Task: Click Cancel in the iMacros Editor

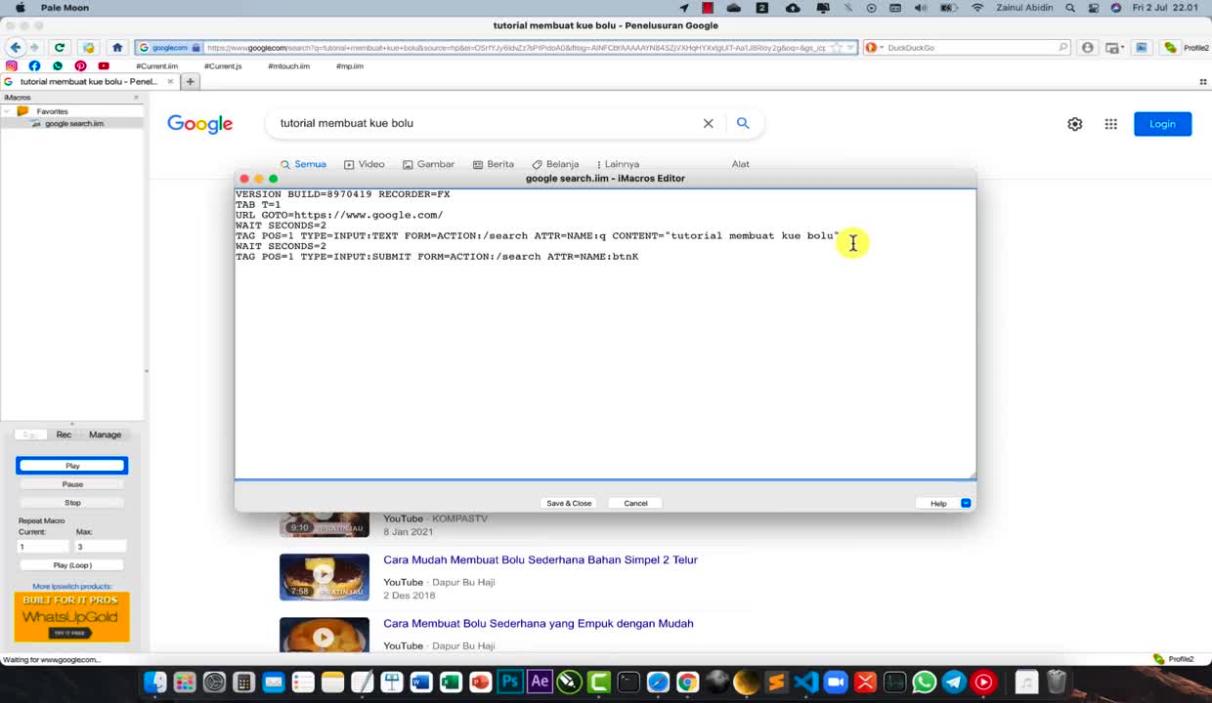Action: [635, 503]
